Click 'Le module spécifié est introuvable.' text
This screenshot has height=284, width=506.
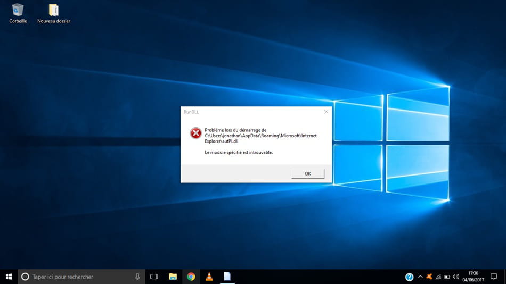(x=239, y=152)
